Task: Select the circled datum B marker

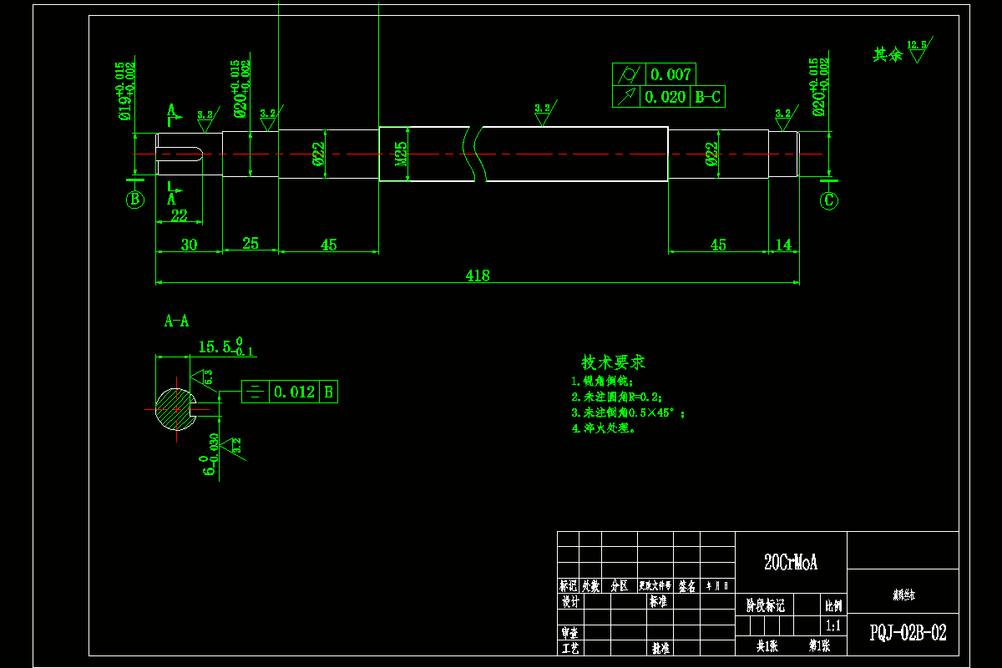Action: [134, 200]
